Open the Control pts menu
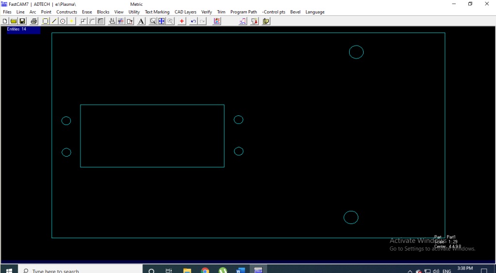The width and height of the screenshot is (496, 273). (x=273, y=12)
